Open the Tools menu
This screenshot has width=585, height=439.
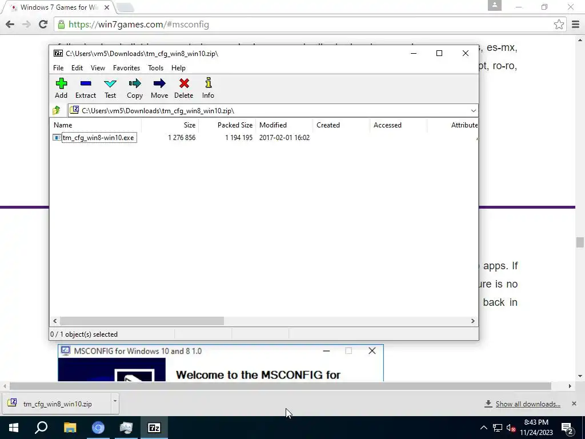coord(155,68)
